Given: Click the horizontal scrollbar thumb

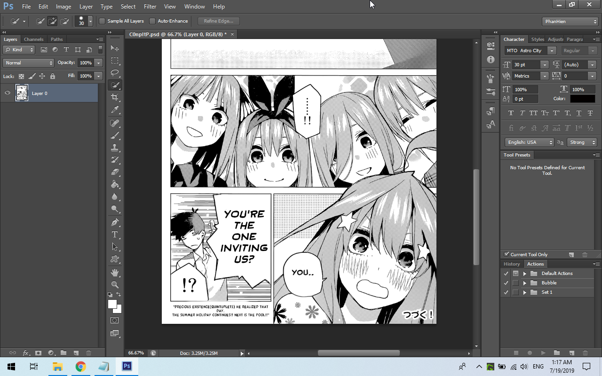Looking at the screenshot, I should coord(358,353).
